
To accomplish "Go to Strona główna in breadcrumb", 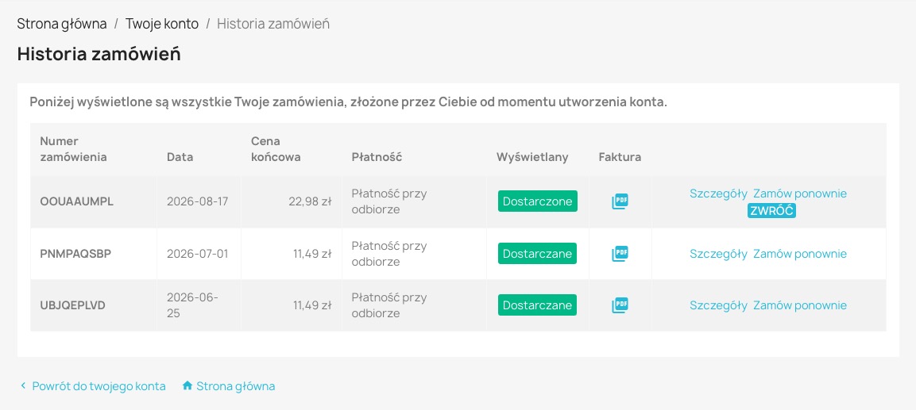I will click(62, 24).
